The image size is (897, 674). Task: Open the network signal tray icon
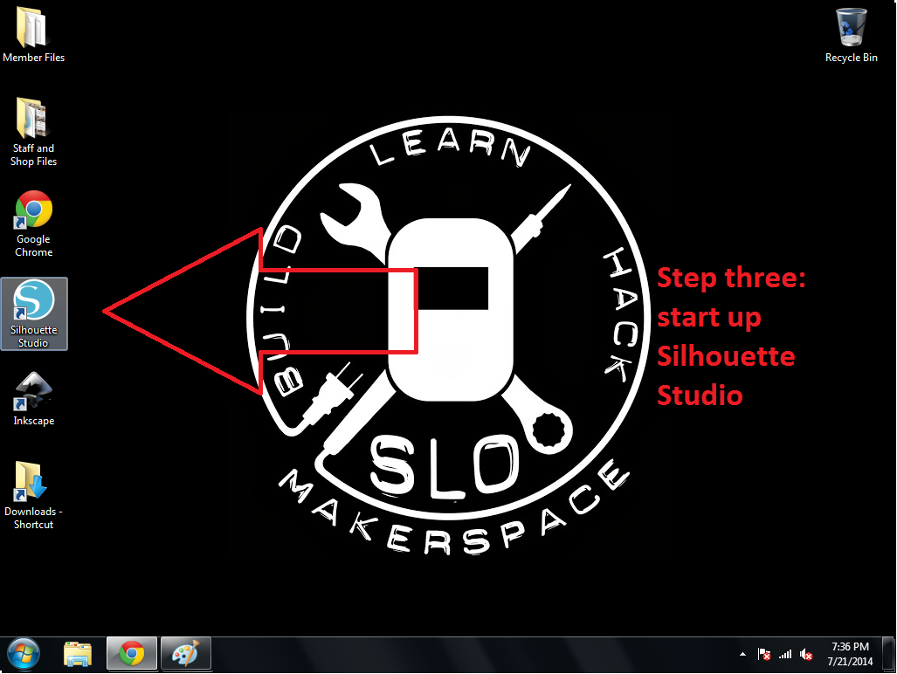[x=785, y=654]
